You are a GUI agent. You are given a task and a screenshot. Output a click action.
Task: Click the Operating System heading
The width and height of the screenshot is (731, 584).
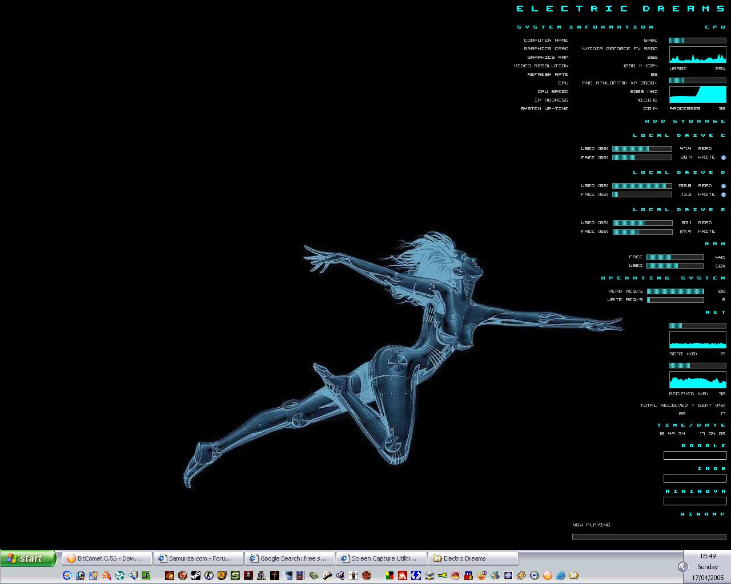(663, 278)
